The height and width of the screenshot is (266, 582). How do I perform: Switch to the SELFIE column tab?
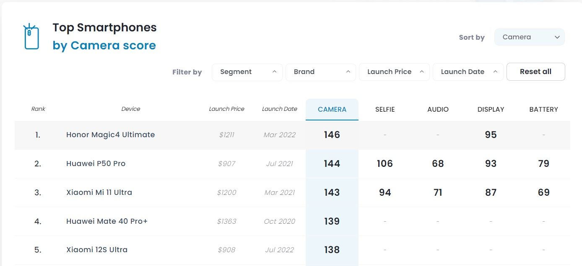click(385, 110)
